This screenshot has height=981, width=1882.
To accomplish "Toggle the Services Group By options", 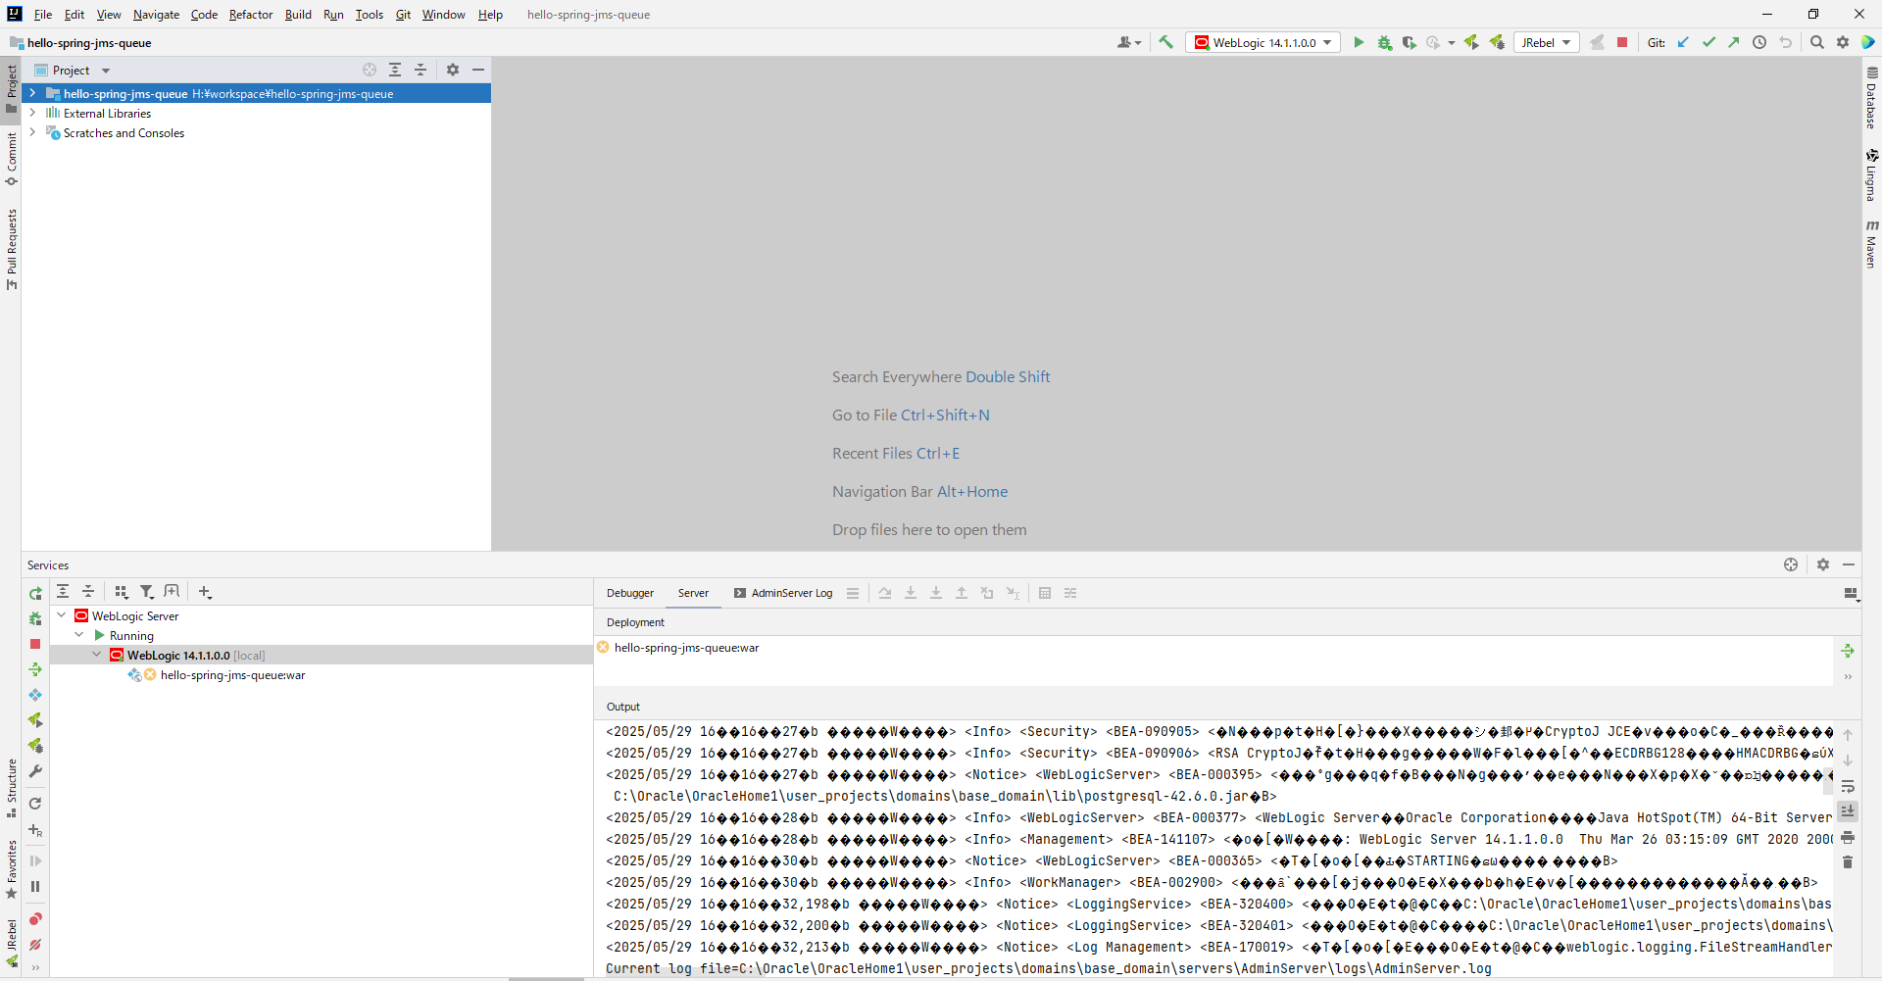I will point(122,592).
